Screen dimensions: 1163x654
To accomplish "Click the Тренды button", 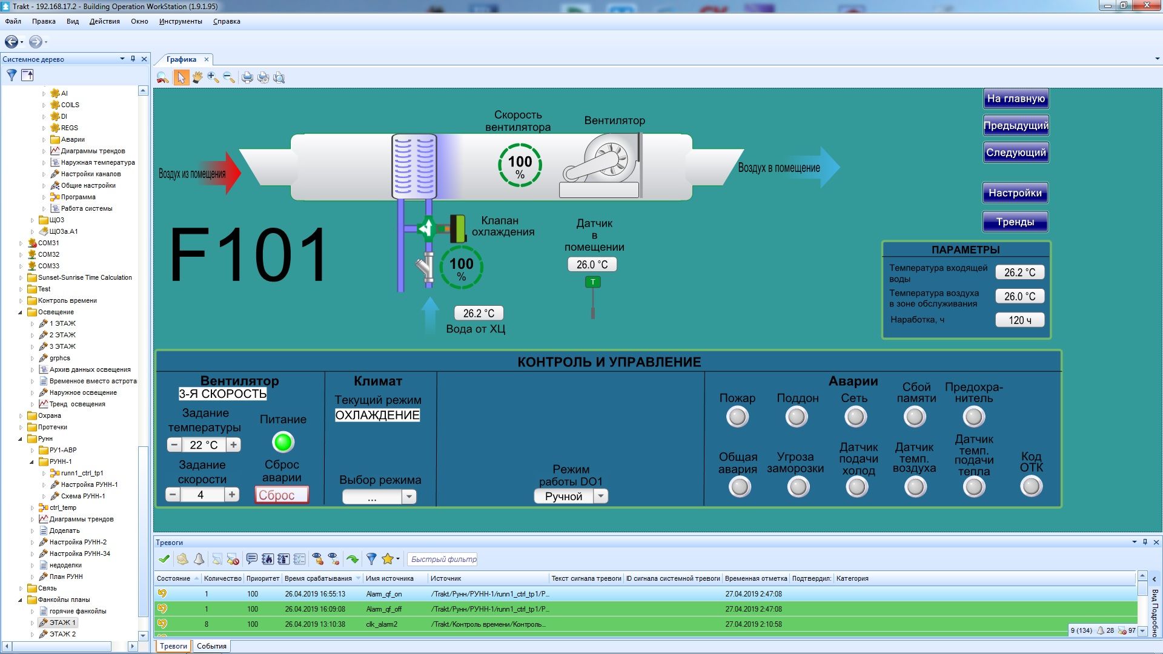I will (x=1015, y=222).
